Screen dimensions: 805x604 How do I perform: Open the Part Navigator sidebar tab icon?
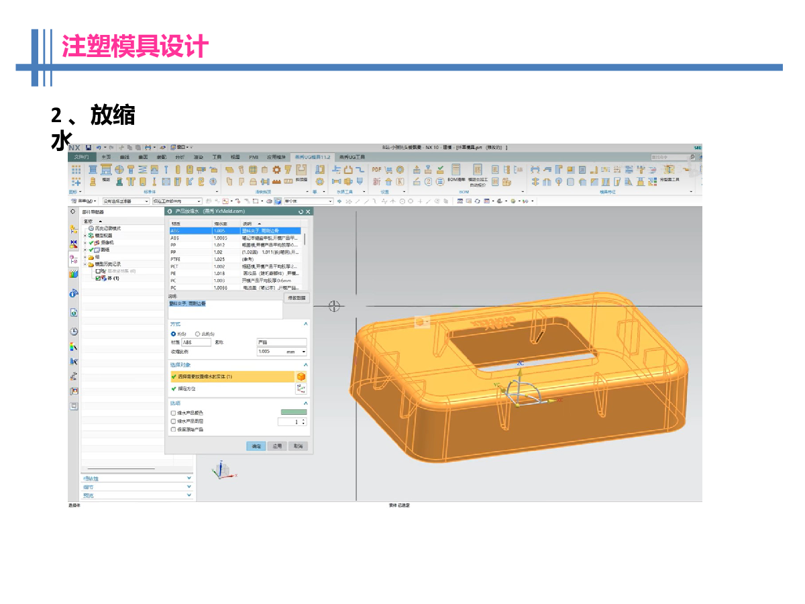[74, 260]
